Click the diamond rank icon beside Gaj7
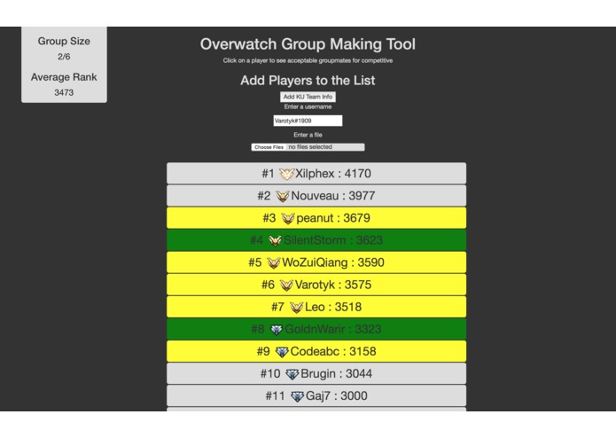616x438 pixels. click(x=297, y=396)
